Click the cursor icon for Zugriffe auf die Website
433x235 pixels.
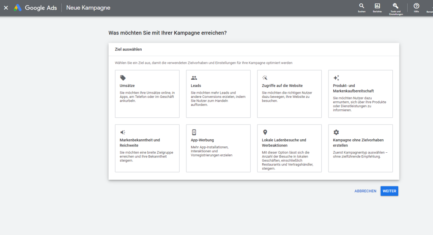(x=265, y=78)
